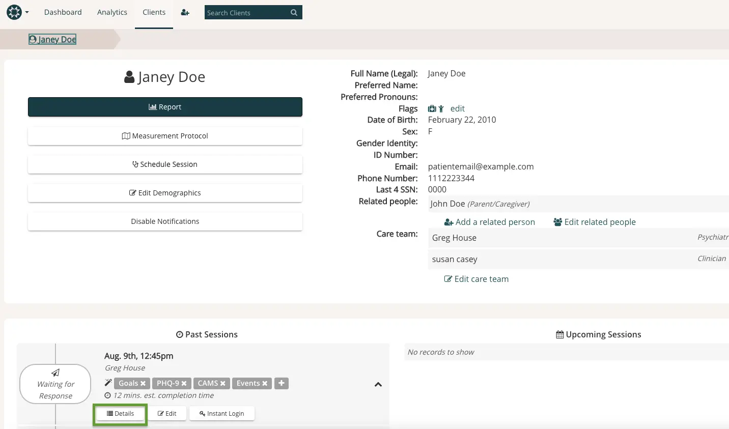Screen dimensions: 729x429
Task: Switch to the Analytics tab
Action: pos(112,12)
